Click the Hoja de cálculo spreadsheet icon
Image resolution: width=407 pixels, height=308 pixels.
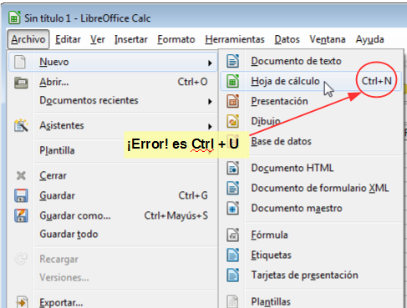pyautogui.click(x=233, y=81)
